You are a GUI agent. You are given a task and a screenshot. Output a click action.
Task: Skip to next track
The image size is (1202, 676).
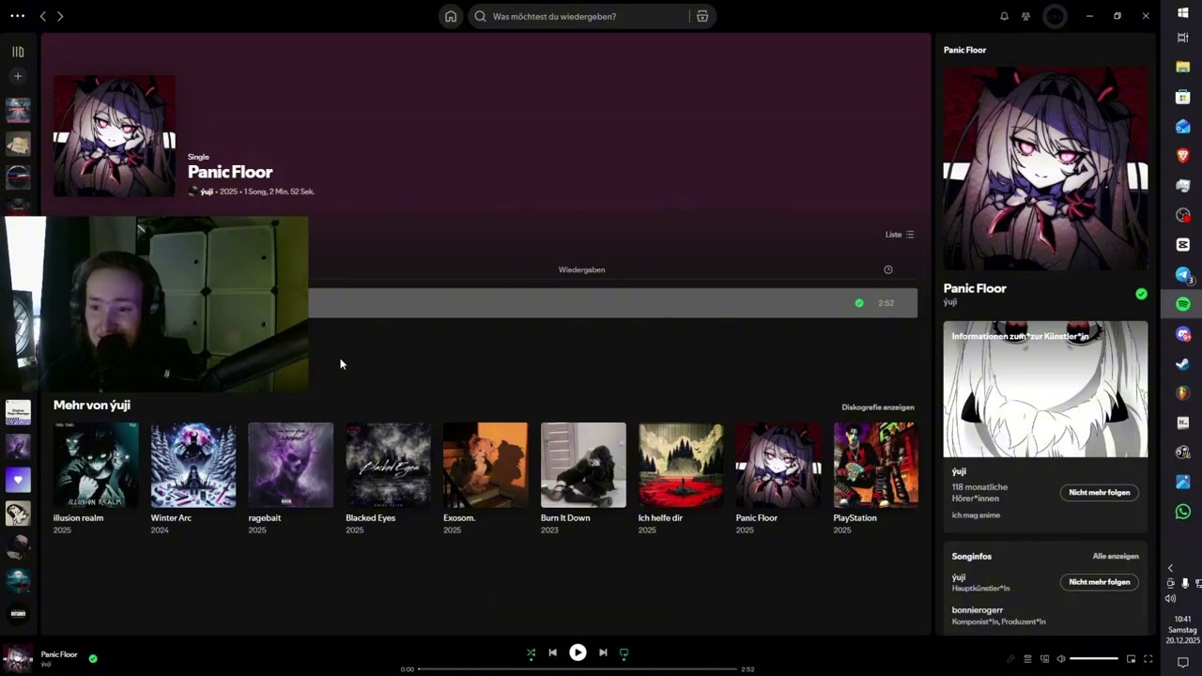pos(603,653)
